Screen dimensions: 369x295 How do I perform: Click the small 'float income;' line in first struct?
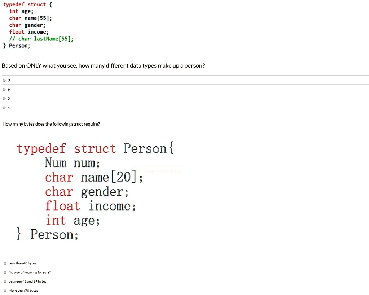point(29,32)
